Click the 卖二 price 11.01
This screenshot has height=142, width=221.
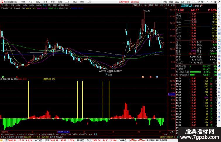(x=193, y=22)
